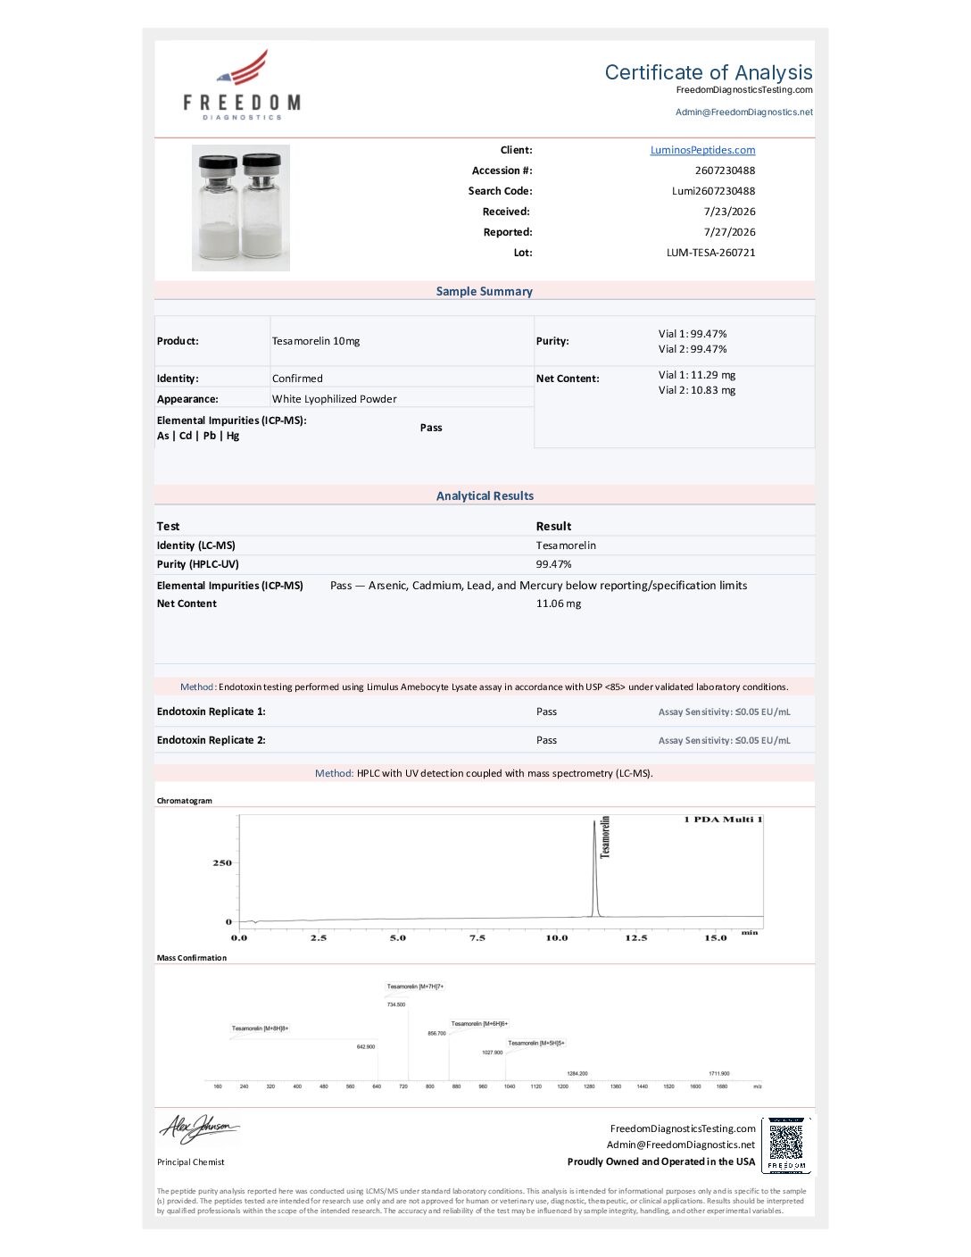This screenshot has height=1257, width=971.
Task: Click the Principal Chemist title
Action: click(191, 1162)
